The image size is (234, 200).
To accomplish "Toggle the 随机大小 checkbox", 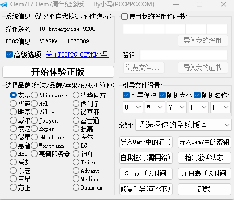I will click(x=162, y=95).
